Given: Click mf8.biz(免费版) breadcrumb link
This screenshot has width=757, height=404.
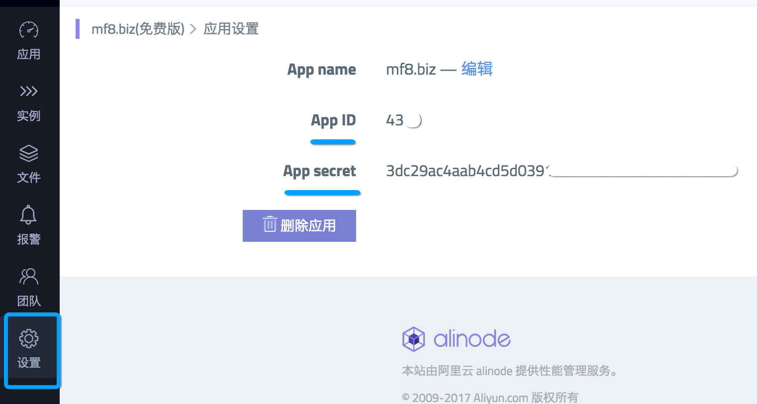Looking at the screenshot, I should pos(138,29).
